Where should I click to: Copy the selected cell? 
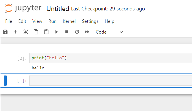[x=36, y=32]
